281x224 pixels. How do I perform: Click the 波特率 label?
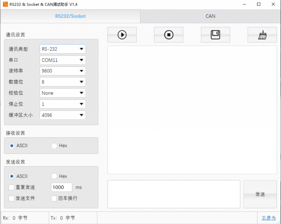[16, 71]
